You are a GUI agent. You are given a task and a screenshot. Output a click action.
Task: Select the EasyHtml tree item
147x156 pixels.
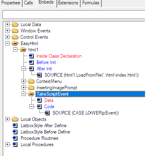pyautogui.click(x=29, y=43)
